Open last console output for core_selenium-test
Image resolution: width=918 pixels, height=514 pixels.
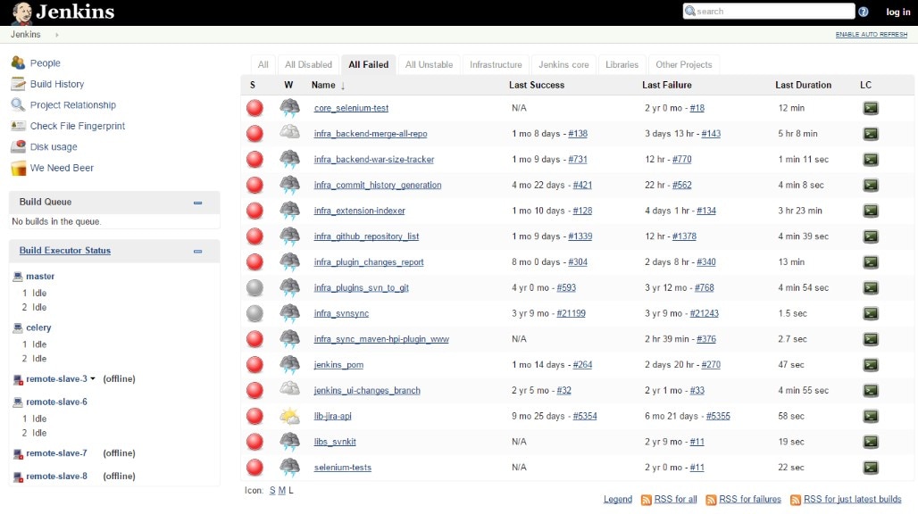click(869, 108)
